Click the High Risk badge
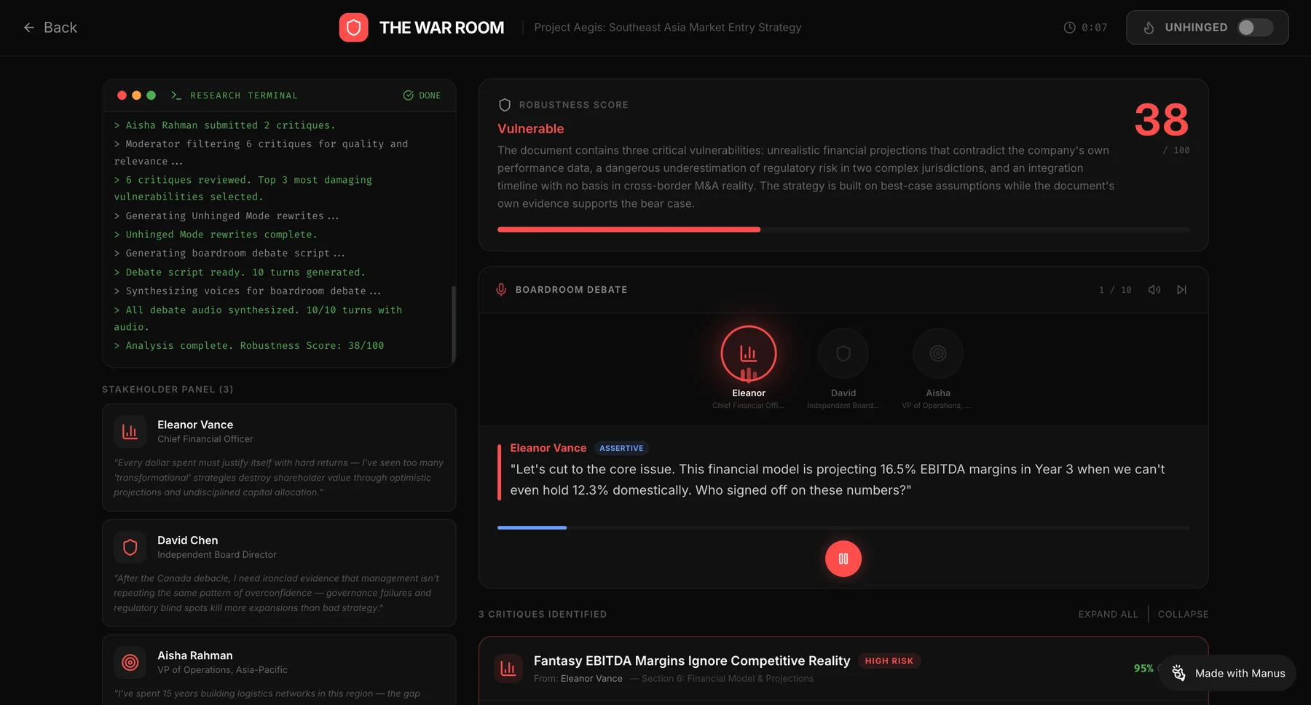The height and width of the screenshot is (705, 1311). pos(889,661)
